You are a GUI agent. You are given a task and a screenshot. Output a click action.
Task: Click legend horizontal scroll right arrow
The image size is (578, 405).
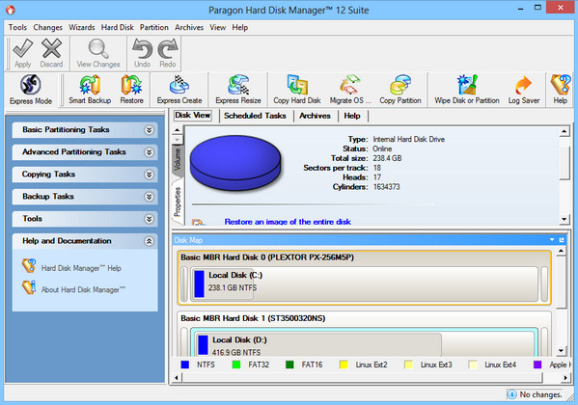pyautogui.click(x=565, y=377)
